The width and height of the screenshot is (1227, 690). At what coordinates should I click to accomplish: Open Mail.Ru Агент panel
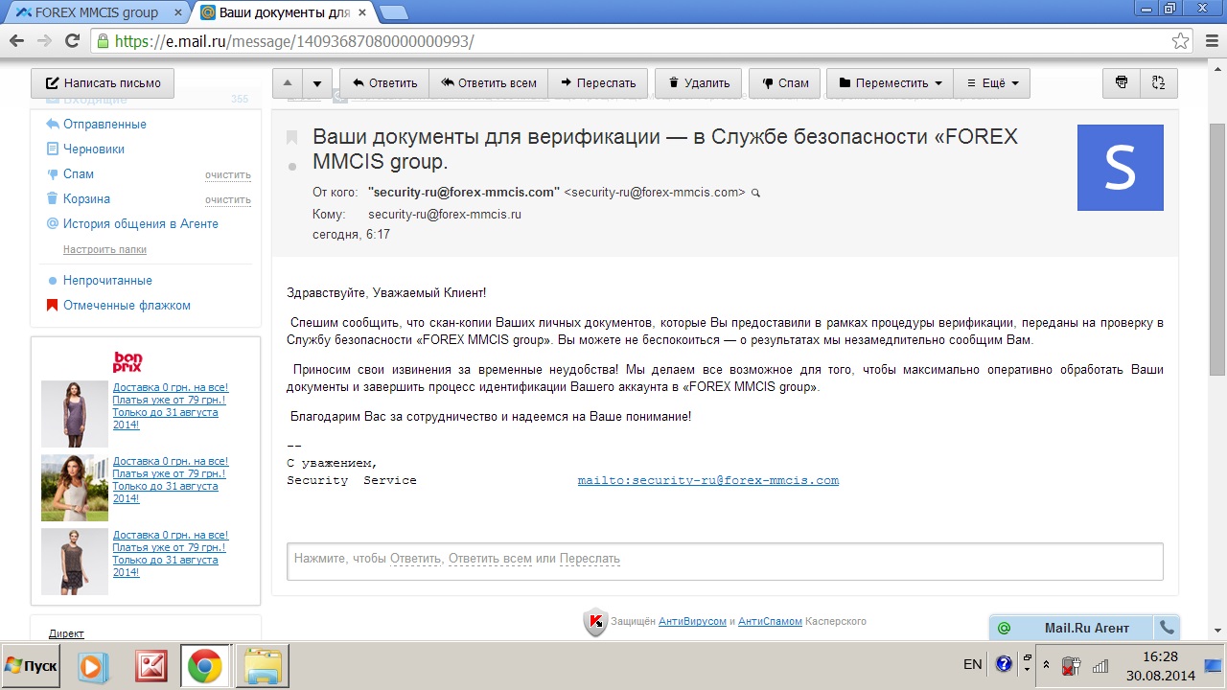[x=1073, y=628]
